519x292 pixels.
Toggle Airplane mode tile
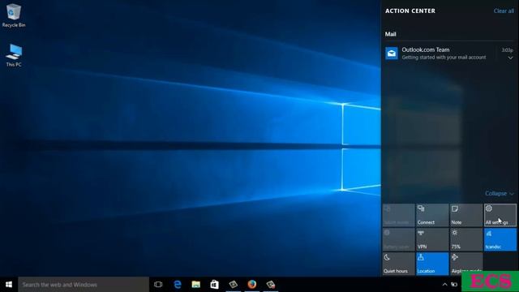coord(466,264)
